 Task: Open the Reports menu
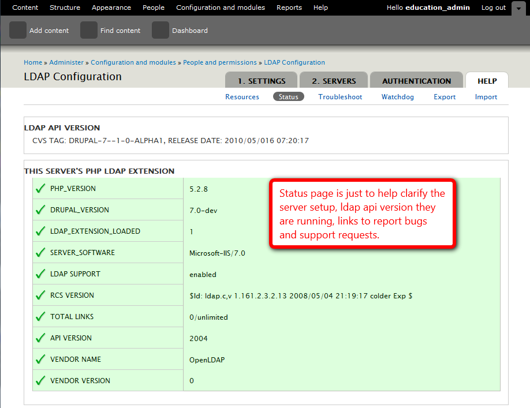click(x=289, y=8)
